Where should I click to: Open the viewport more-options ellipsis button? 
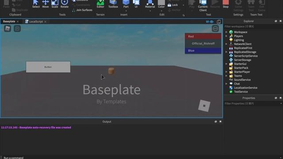(x=215, y=28)
